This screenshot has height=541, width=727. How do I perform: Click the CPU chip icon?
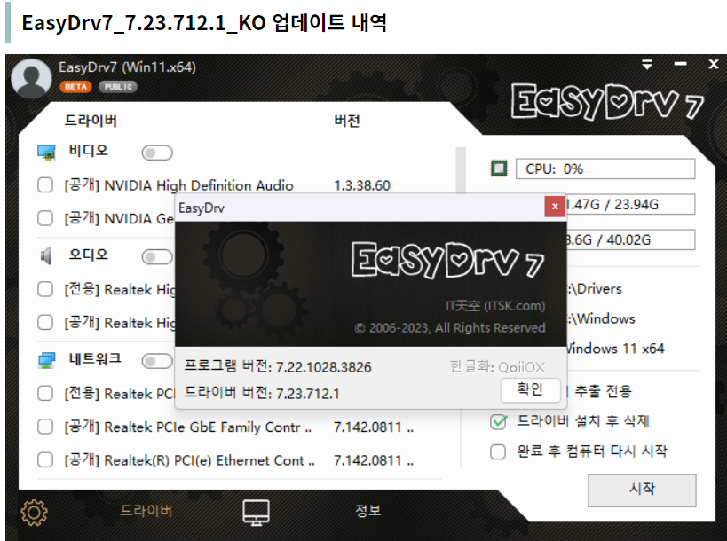[x=499, y=169]
